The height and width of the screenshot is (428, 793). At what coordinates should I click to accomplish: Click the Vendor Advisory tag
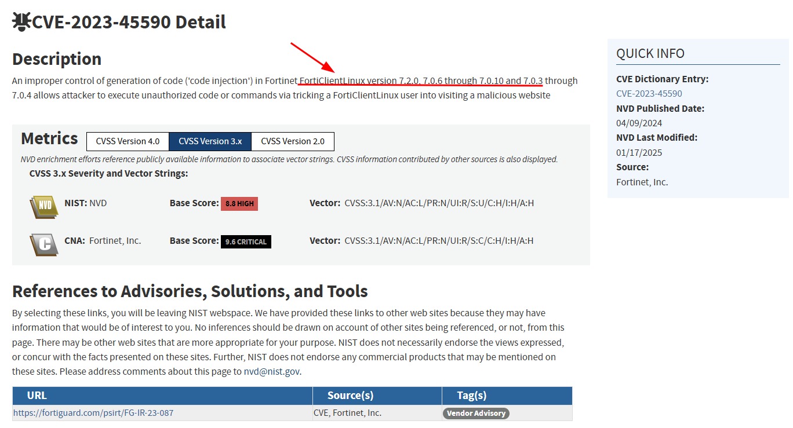click(475, 414)
